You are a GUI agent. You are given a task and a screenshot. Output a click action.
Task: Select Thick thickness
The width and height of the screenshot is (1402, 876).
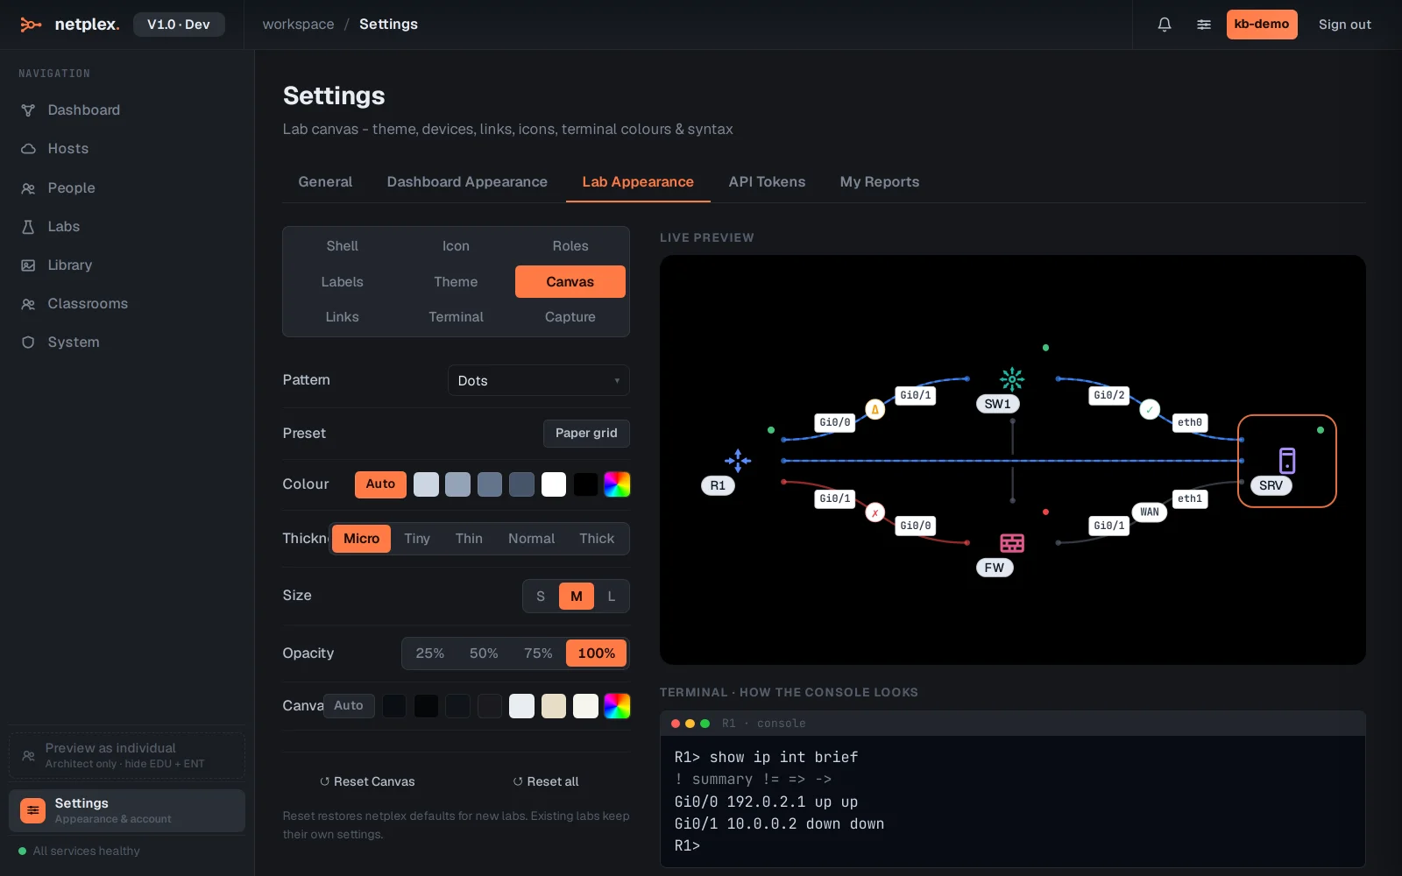[597, 539]
